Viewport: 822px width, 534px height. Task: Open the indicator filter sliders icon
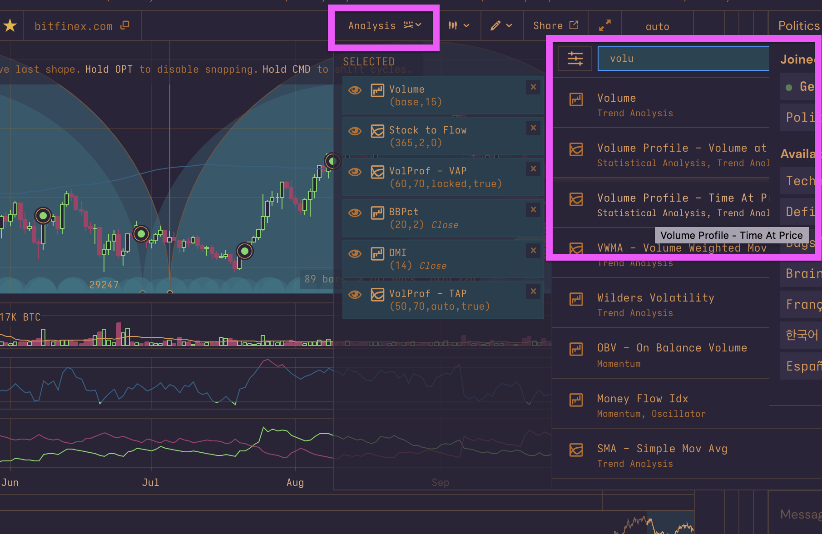click(575, 59)
